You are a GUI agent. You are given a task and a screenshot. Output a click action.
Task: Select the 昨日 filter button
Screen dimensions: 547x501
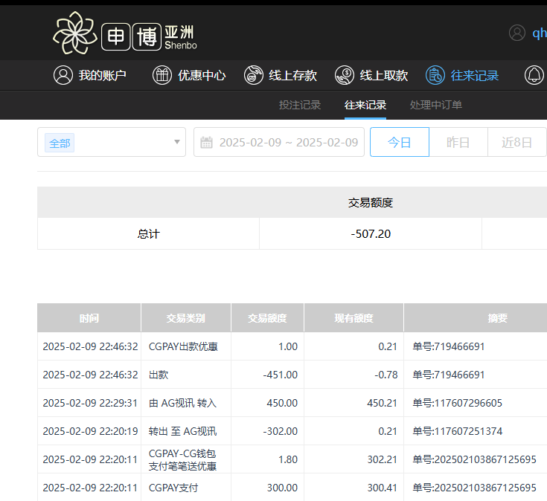pos(458,143)
